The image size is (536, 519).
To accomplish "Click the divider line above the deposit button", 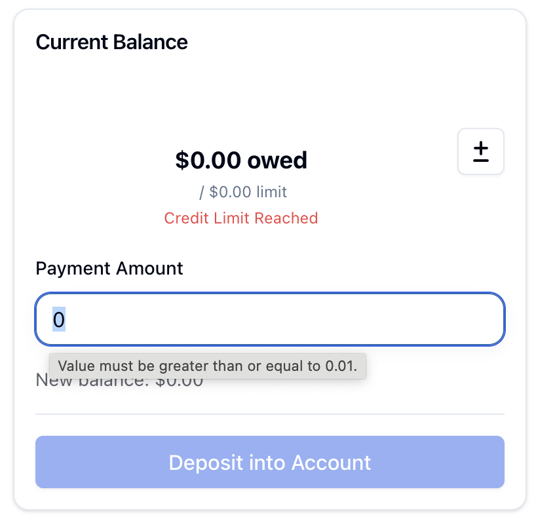I will click(269, 414).
